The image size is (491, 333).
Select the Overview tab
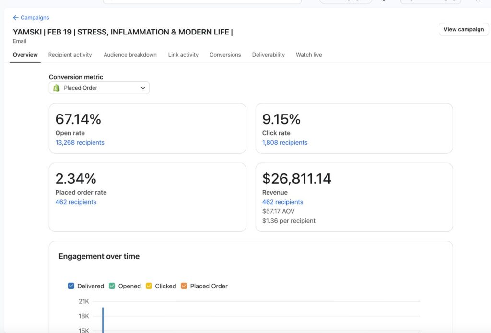pos(25,55)
